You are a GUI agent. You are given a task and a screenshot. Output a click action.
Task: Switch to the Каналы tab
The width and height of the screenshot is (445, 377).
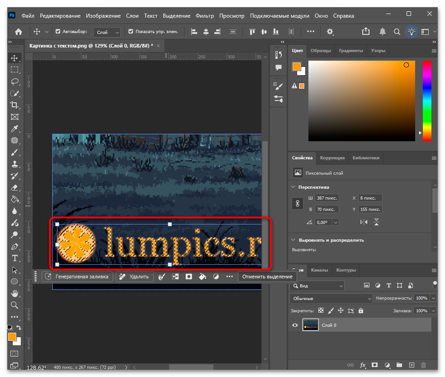[x=319, y=270]
